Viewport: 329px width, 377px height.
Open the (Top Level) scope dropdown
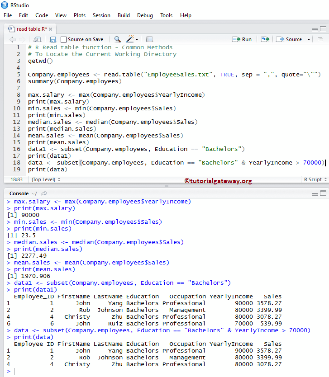point(46,179)
